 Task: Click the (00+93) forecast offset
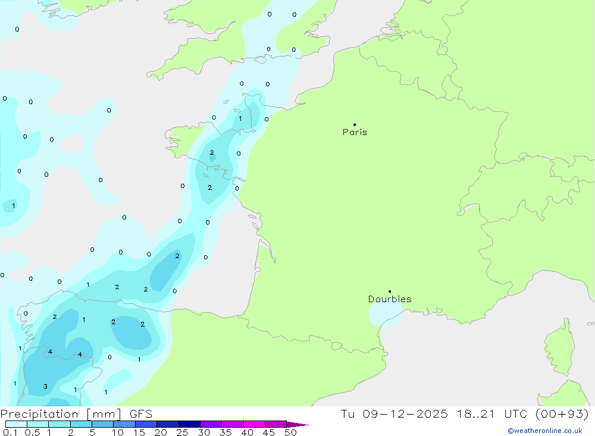click(x=562, y=413)
